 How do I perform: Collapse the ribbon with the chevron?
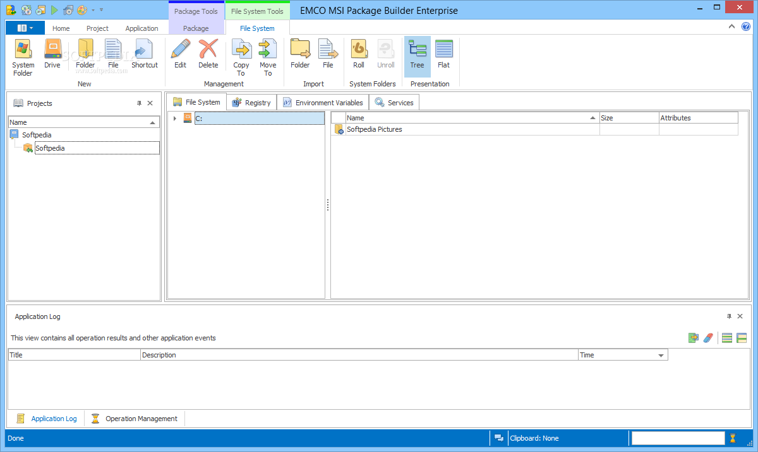coord(731,26)
